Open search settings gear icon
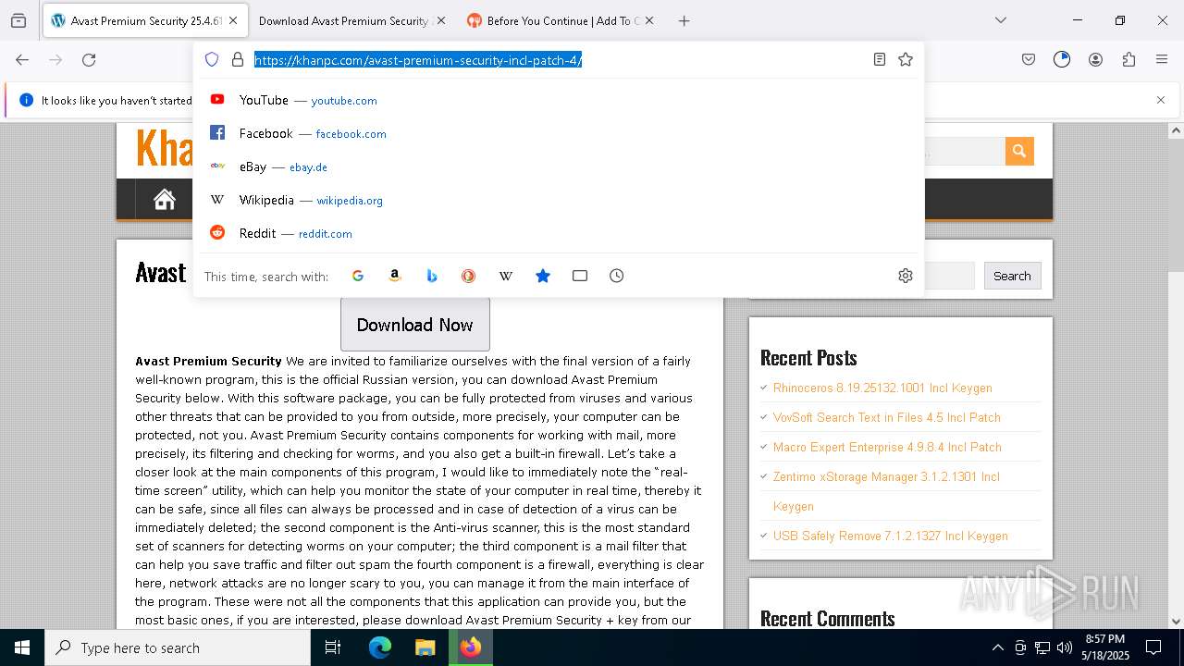Image resolution: width=1184 pixels, height=666 pixels. click(x=906, y=276)
